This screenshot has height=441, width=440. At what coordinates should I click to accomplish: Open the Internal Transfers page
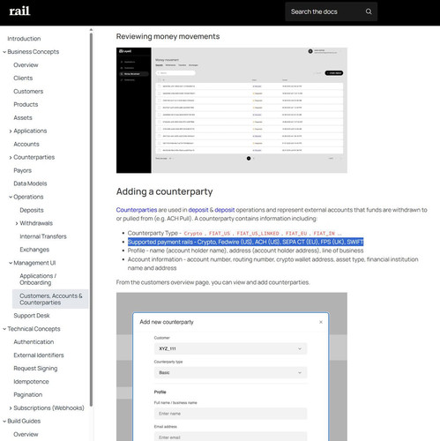pos(43,236)
